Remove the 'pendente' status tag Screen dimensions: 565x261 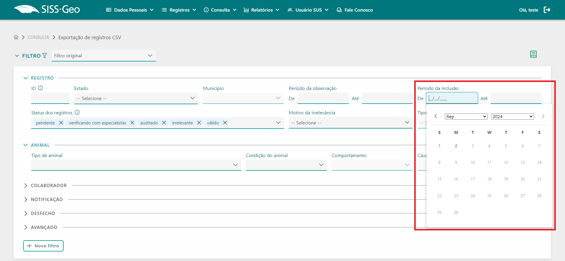coord(61,123)
